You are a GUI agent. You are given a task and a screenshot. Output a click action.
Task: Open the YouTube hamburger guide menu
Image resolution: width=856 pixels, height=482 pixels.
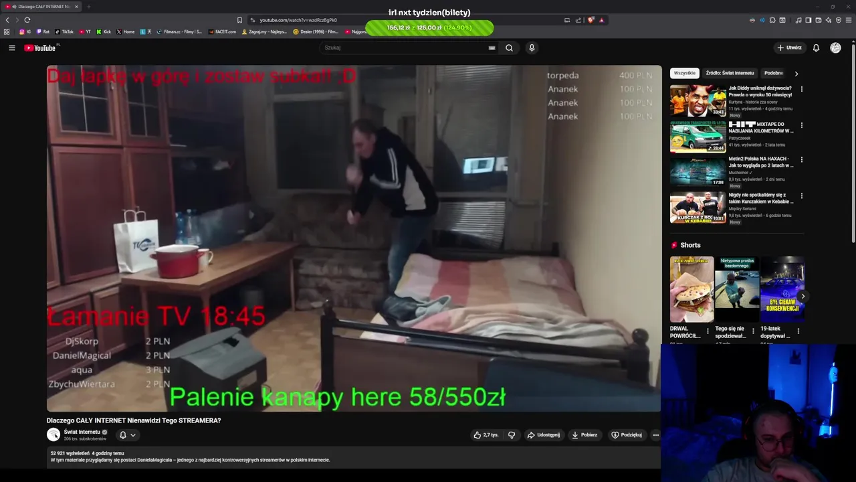pyautogui.click(x=11, y=48)
